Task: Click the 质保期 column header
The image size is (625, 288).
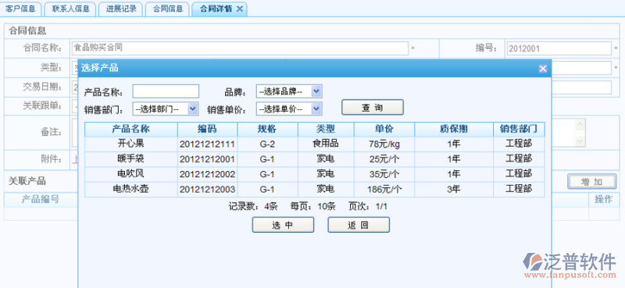Action: click(454, 130)
